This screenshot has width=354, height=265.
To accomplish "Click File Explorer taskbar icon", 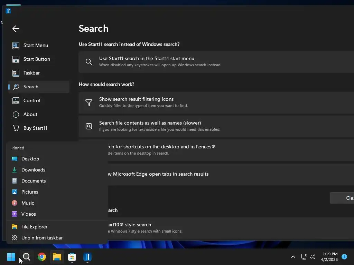I will pos(57,257).
